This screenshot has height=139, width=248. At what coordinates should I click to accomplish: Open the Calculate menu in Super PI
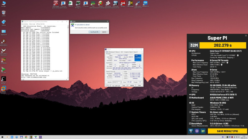click(24, 24)
